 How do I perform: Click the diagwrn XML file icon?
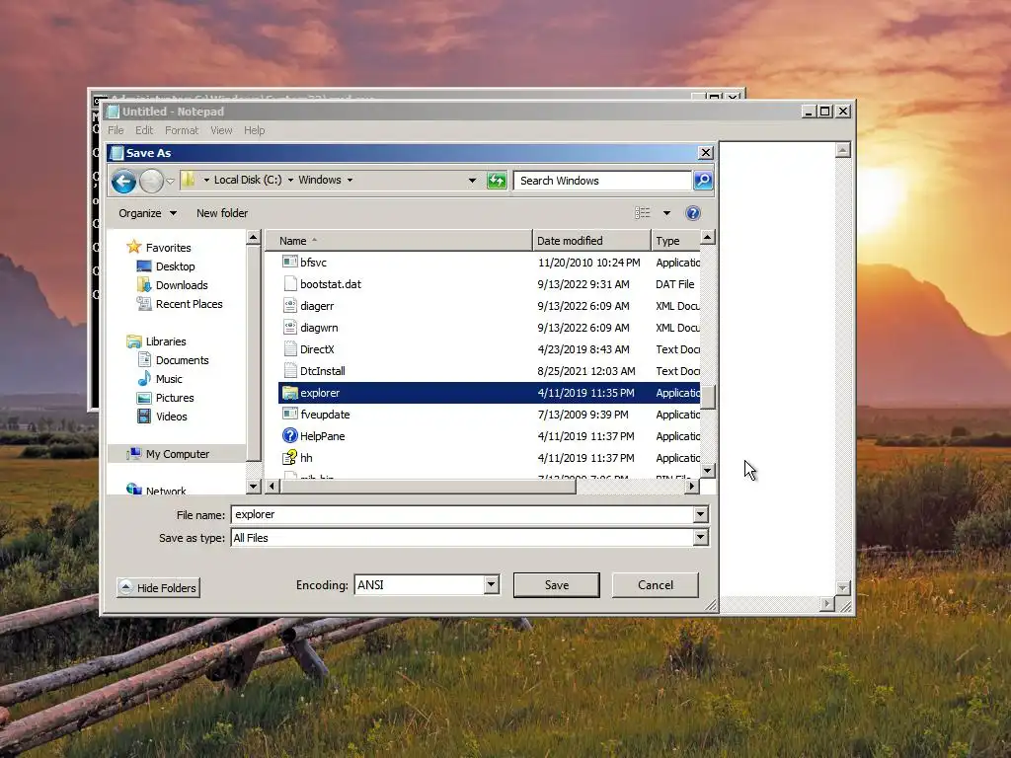click(290, 328)
